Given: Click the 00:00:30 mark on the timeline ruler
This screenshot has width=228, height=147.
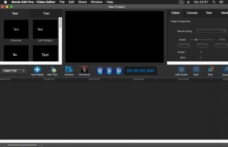Looking at the screenshot, I should (139, 79).
